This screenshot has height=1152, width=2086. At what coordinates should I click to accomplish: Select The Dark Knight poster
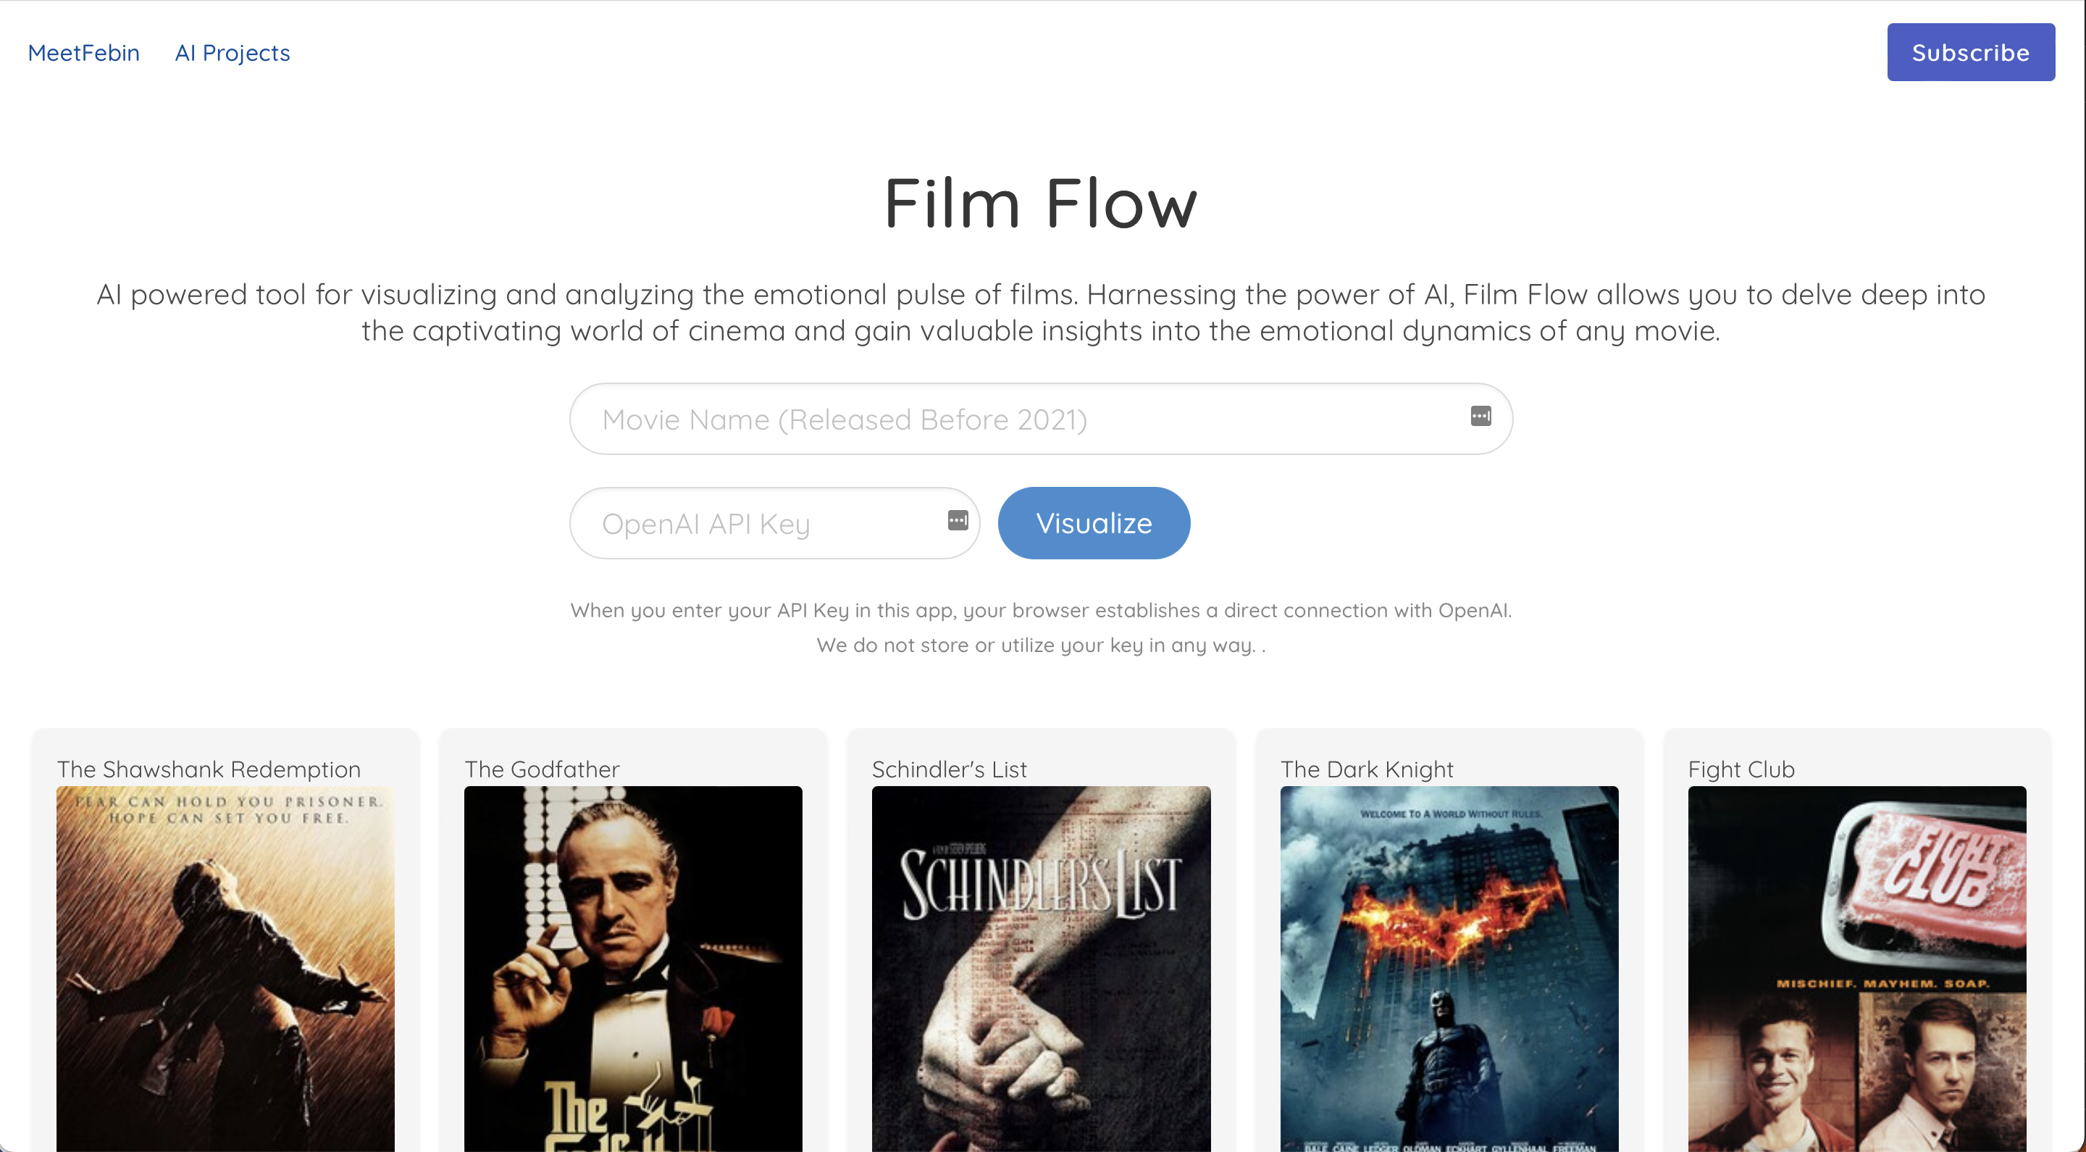[x=1449, y=969]
